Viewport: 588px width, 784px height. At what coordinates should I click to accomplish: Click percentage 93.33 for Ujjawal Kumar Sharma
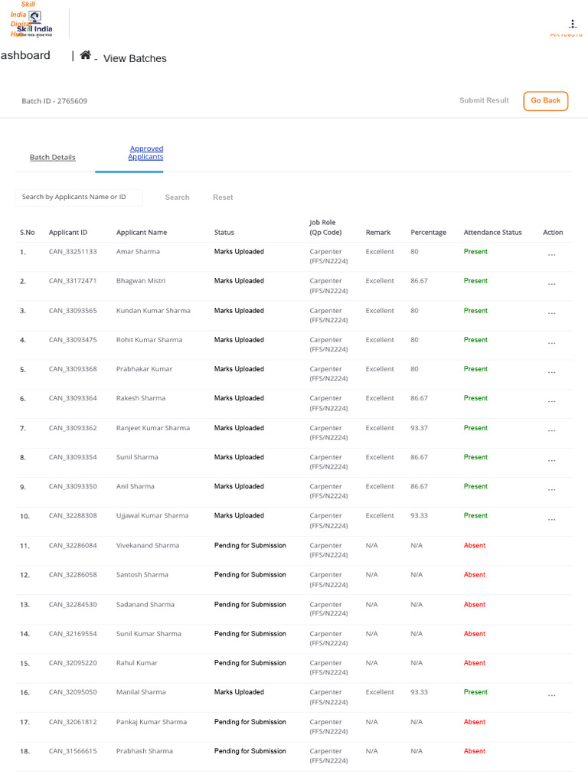(x=419, y=515)
